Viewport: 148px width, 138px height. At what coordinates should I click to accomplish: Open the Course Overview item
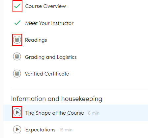pyautogui.click(x=45, y=6)
